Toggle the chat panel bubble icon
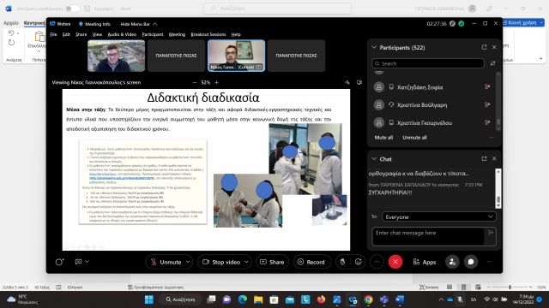 (471, 262)
